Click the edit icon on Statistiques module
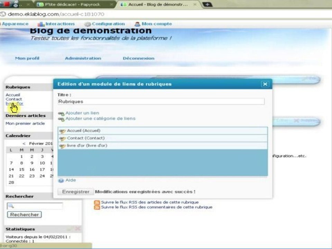 coord(70,229)
